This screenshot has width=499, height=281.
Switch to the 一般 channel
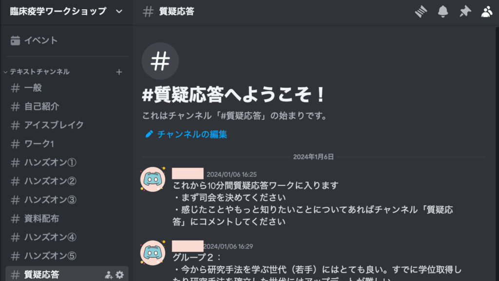pyautogui.click(x=67, y=88)
